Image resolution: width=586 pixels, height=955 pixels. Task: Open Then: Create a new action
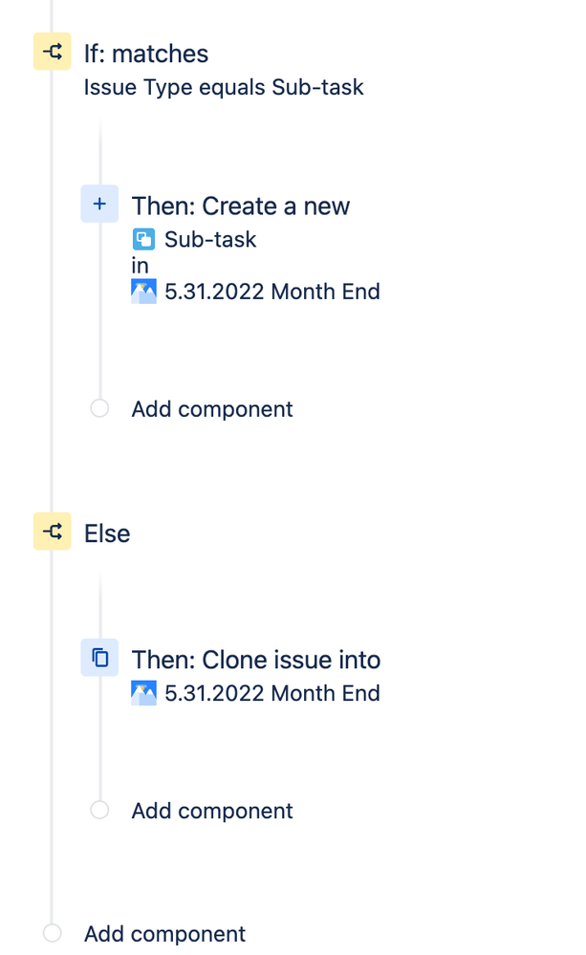click(241, 206)
